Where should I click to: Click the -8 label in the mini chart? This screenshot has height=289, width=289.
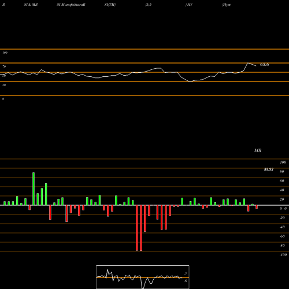click(186, 281)
